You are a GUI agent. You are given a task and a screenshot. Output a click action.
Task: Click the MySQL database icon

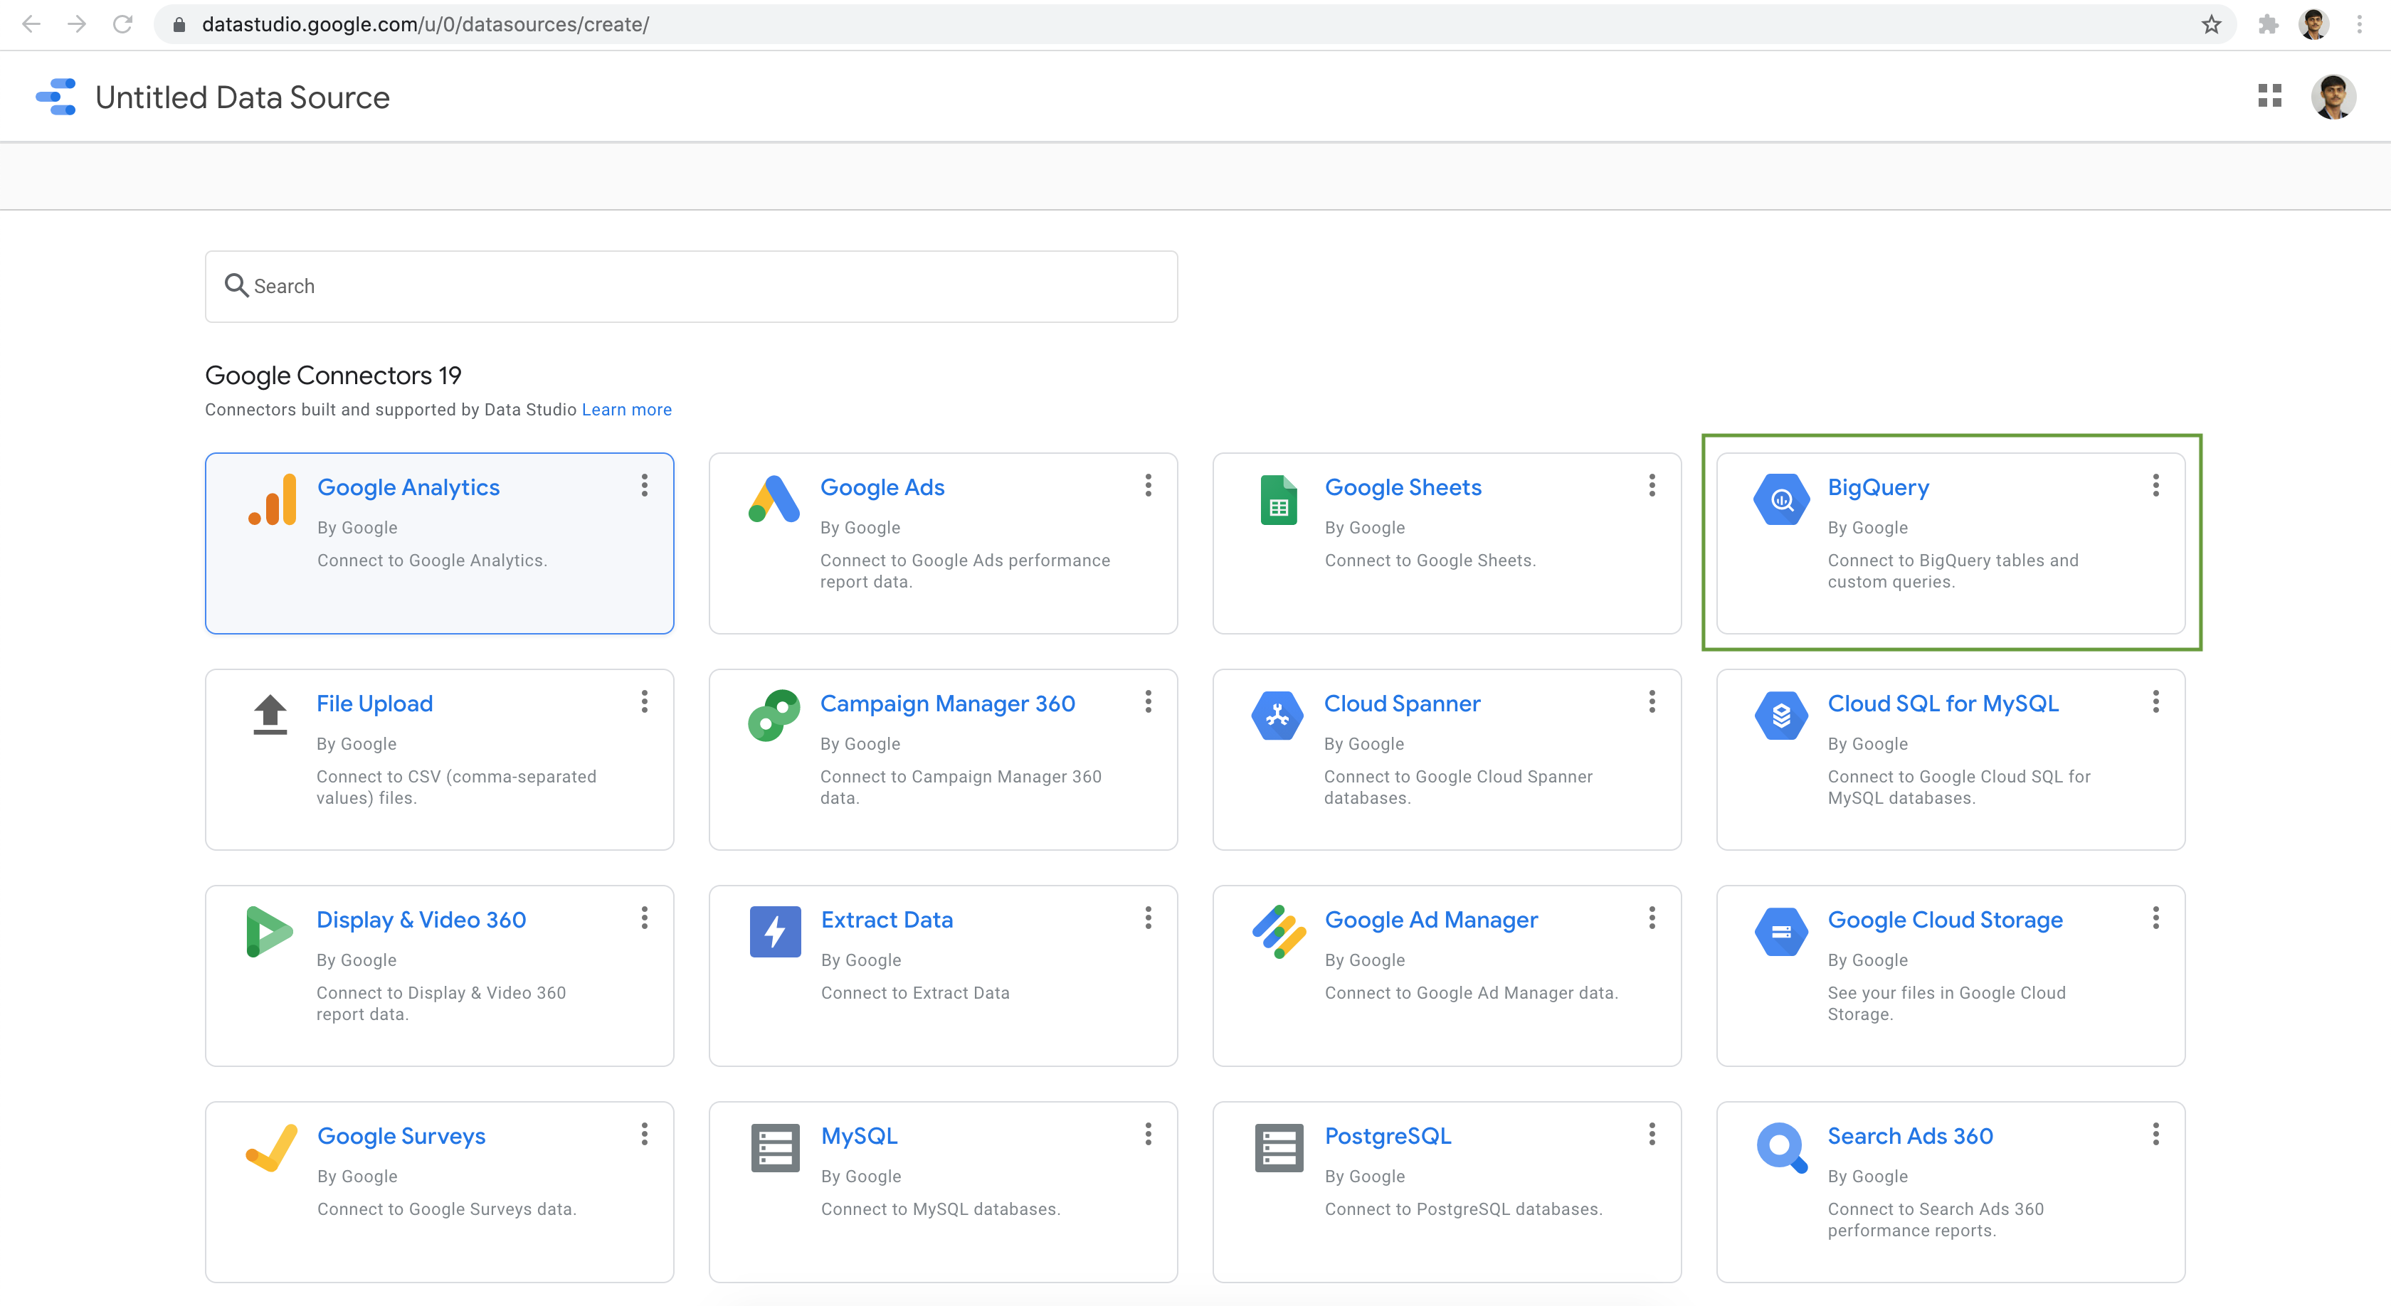tap(775, 1148)
